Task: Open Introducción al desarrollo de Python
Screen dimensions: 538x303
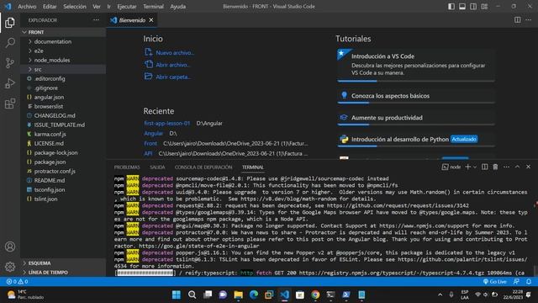Action: pos(416,140)
